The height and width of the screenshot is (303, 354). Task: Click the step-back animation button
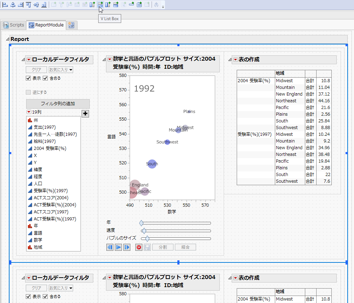click(x=111, y=247)
